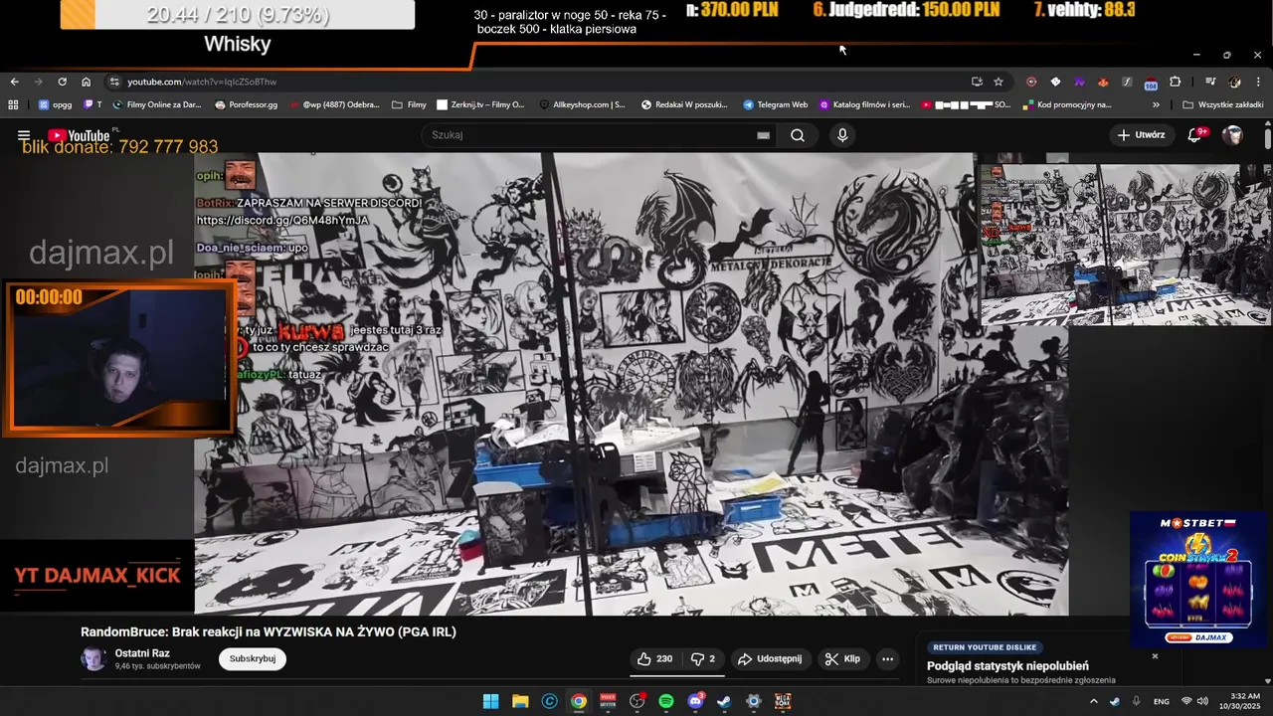Open the apps grid in bookmarks bar
Viewport: 1273px width, 716px height.
pyautogui.click(x=13, y=104)
